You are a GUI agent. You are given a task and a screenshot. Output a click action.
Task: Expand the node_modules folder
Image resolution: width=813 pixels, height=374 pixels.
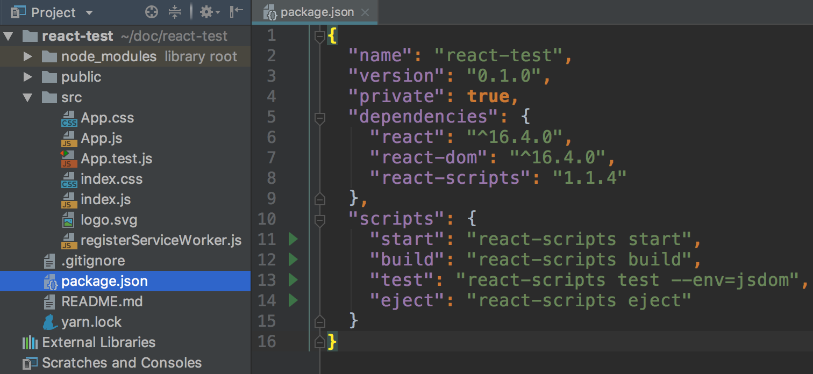[28, 56]
